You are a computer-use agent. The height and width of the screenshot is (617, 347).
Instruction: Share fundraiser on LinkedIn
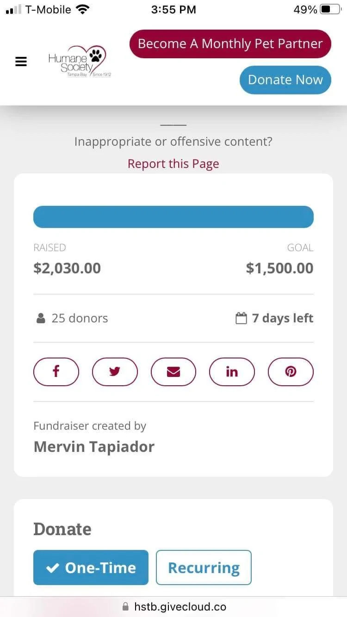[x=232, y=371]
